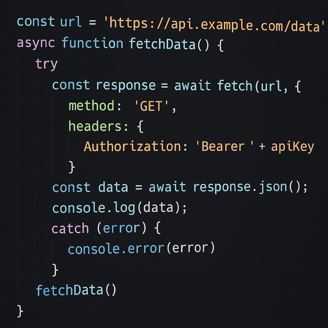Click the data variable in const data
Image resolution: width=328 pixels, height=328 pixels.
(x=113, y=187)
